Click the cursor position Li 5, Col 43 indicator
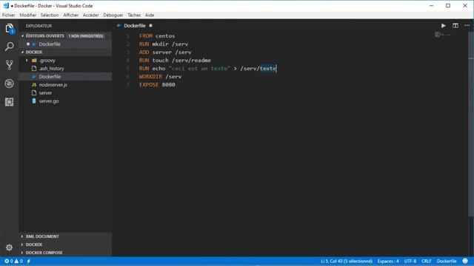 click(347, 261)
